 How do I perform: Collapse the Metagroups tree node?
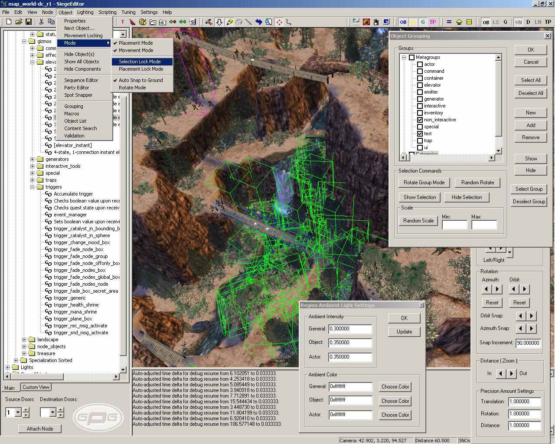pyautogui.click(x=404, y=57)
